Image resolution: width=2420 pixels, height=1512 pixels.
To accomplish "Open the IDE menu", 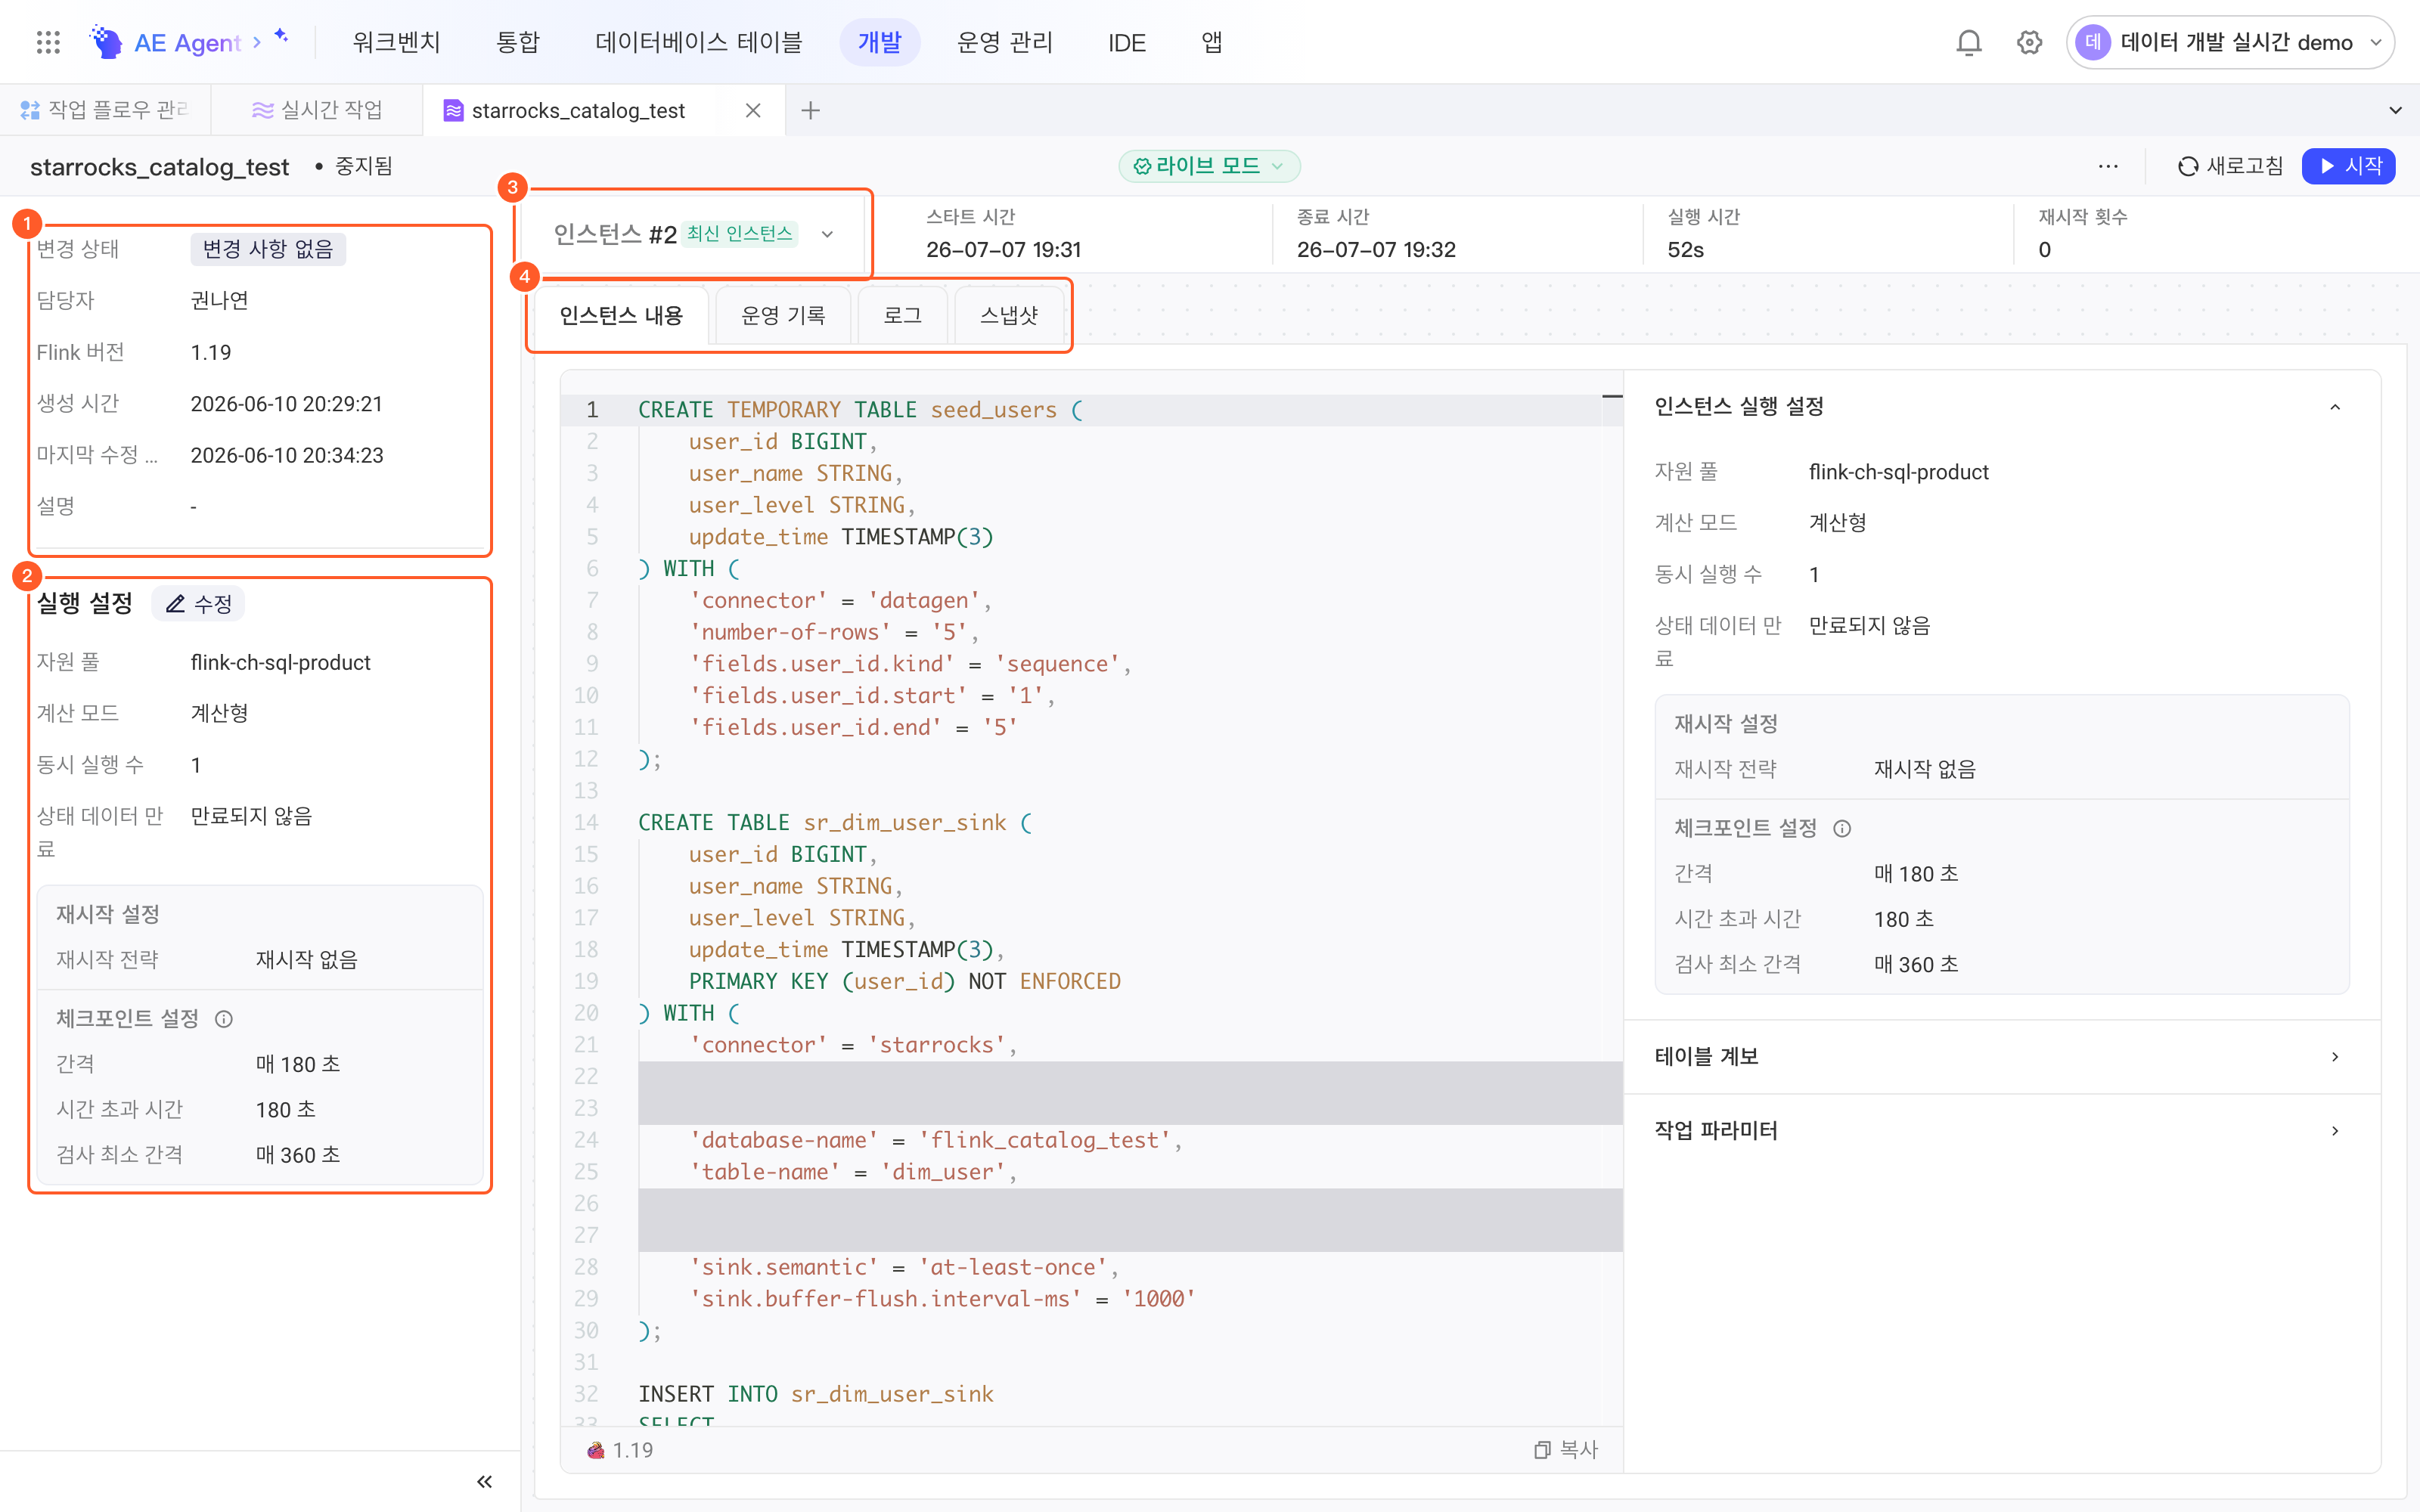I will (x=1126, y=42).
